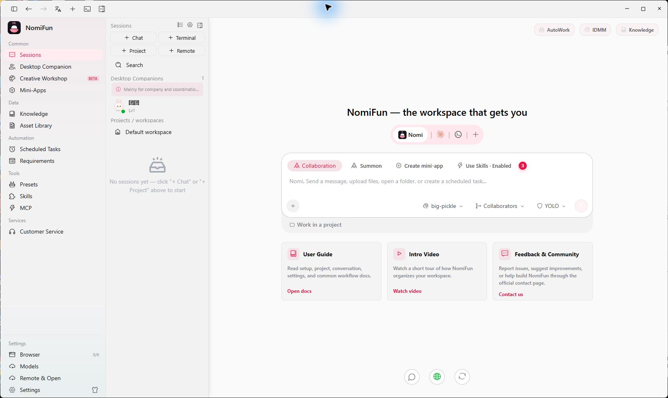The width and height of the screenshot is (668, 398).
Task: Open Customer Service in sidebar
Action: click(53, 231)
